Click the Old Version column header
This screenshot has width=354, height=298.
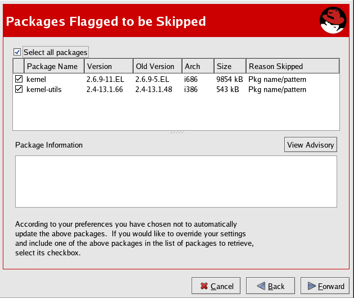click(x=157, y=66)
